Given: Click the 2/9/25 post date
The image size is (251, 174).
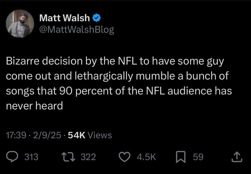Looking at the screenshot, I should 47,135.
